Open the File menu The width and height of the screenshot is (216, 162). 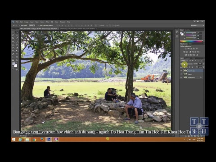tap(17, 22)
